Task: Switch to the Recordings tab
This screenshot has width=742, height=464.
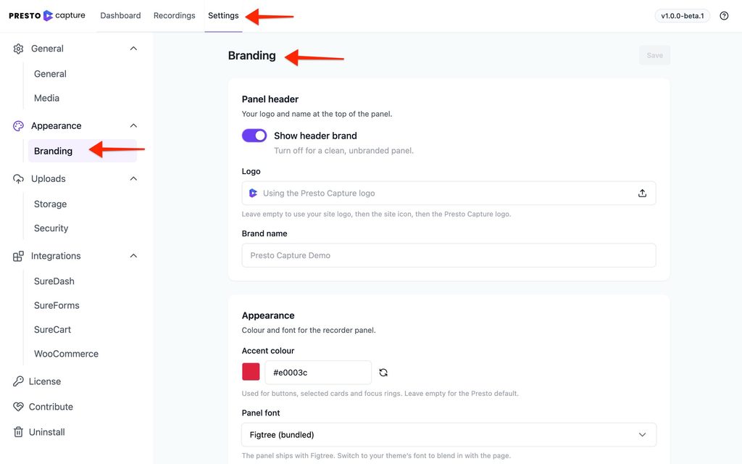Action: pos(174,16)
